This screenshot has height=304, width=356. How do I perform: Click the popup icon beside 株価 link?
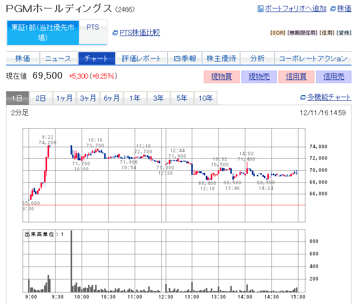pos(333,9)
